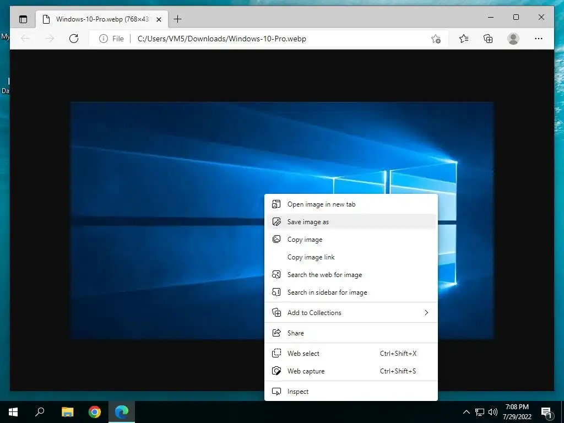Choose Copy image
This screenshot has height=423, width=564.
pos(351,240)
